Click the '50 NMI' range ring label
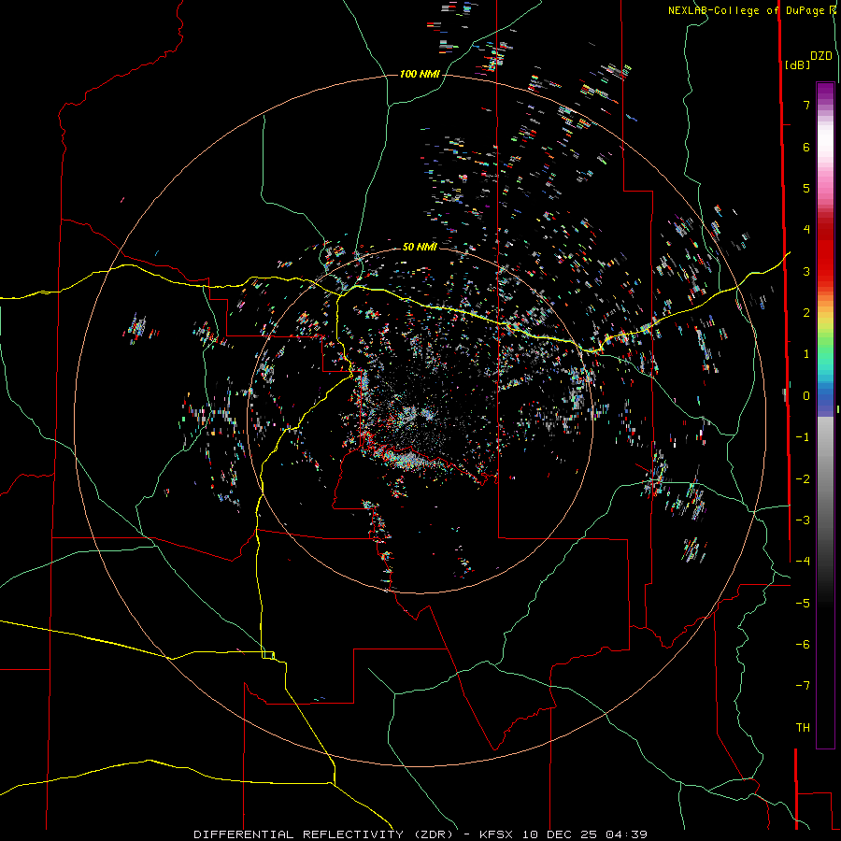The height and width of the screenshot is (841, 841). 420,247
